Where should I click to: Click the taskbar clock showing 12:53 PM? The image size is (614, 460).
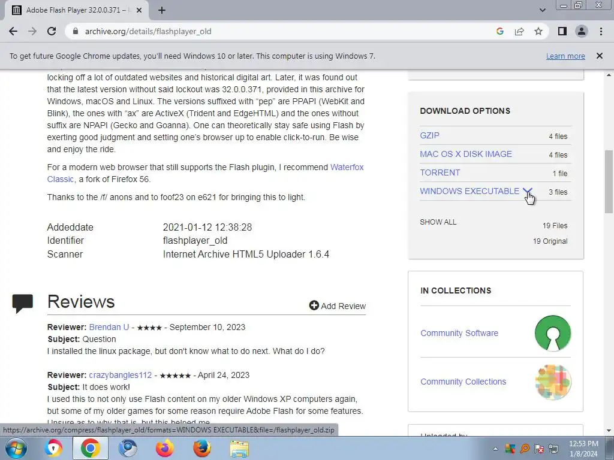coord(583,449)
